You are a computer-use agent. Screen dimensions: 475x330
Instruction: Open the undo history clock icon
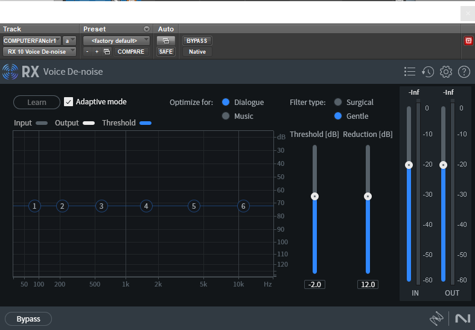[428, 72]
